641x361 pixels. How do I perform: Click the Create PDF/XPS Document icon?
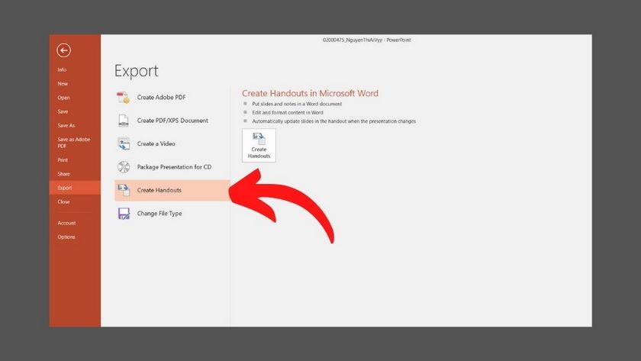click(124, 121)
